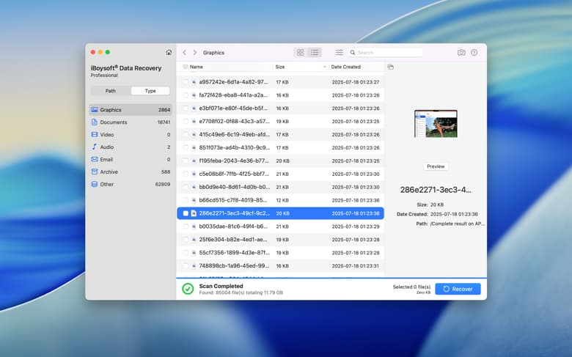Click the Preview button
Viewport: 572px width, 357px height.
pos(436,166)
